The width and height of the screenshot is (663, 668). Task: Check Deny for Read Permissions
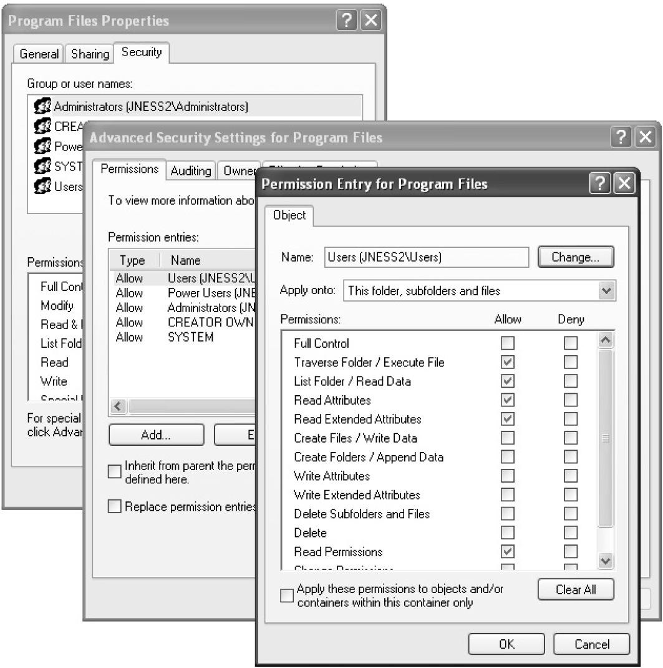(570, 552)
